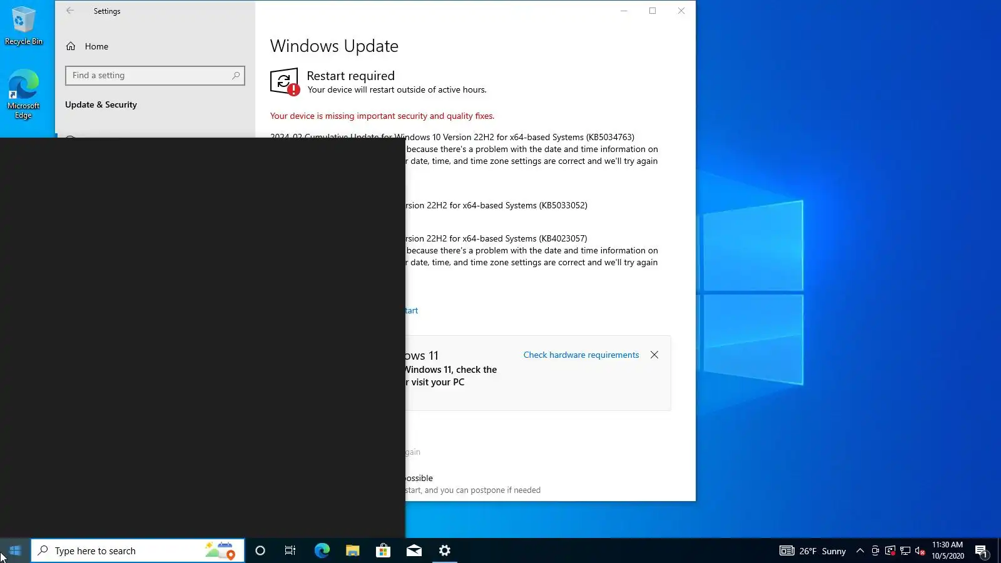Click the text 'Your device will restart outside of active hours.'

click(397, 89)
